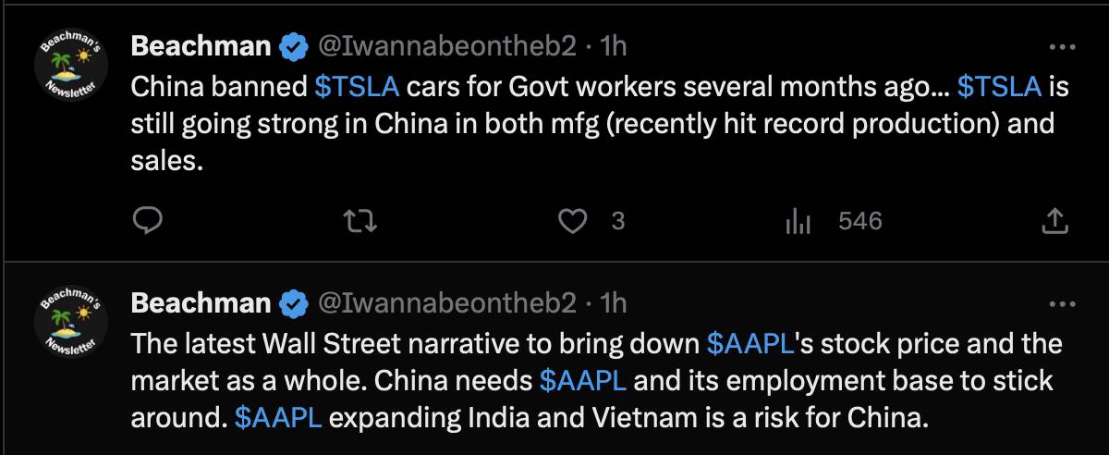1109x455 pixels.
Task: Open first tweet's 1h timestamp
Action: pos(614,44)
